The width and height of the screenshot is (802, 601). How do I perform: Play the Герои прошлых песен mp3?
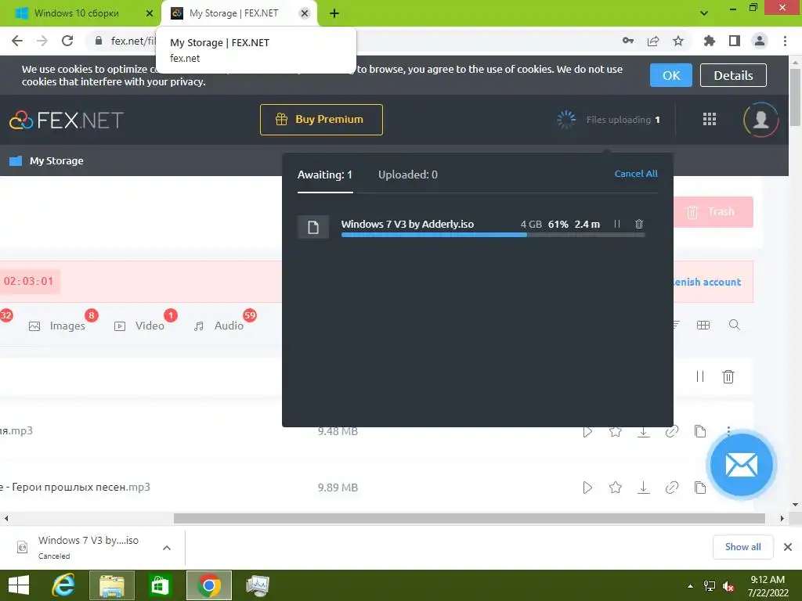tap(587, 488)
